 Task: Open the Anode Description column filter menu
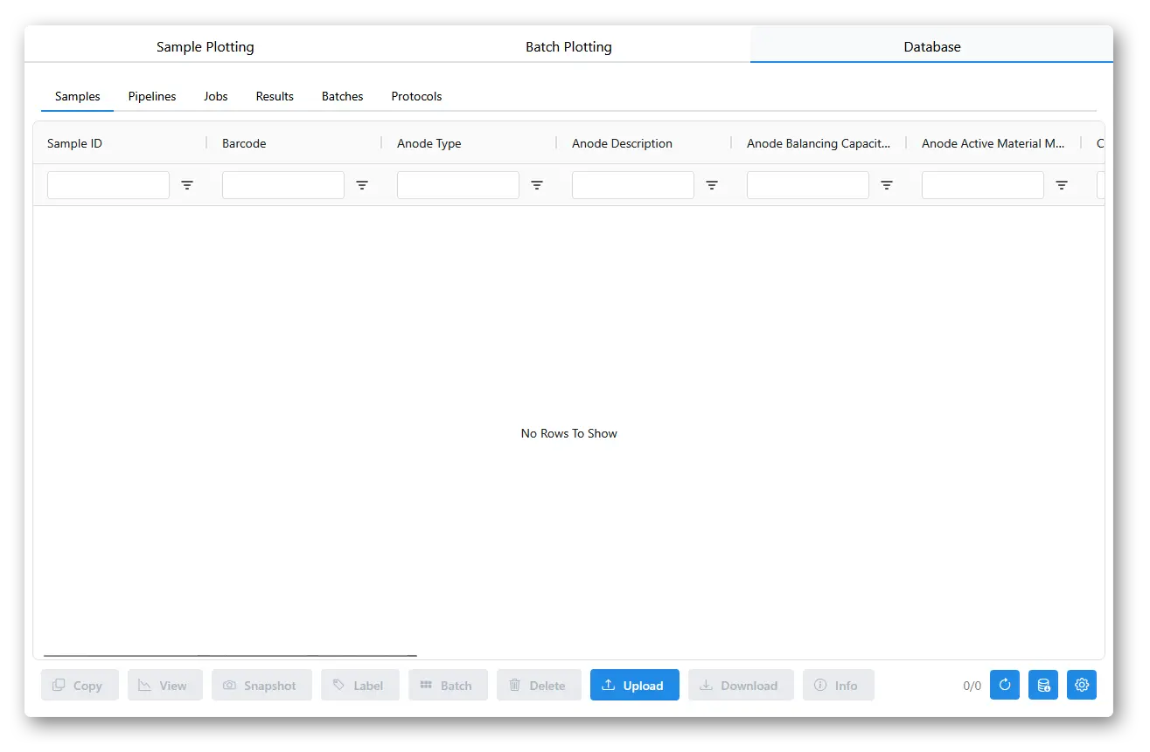pos(712,185)
